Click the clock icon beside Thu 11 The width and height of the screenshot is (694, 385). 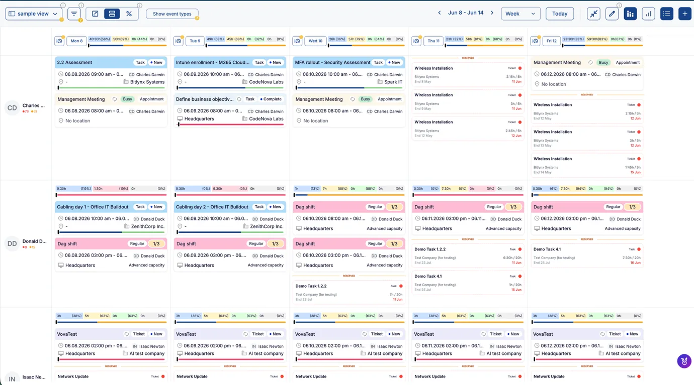416,41
